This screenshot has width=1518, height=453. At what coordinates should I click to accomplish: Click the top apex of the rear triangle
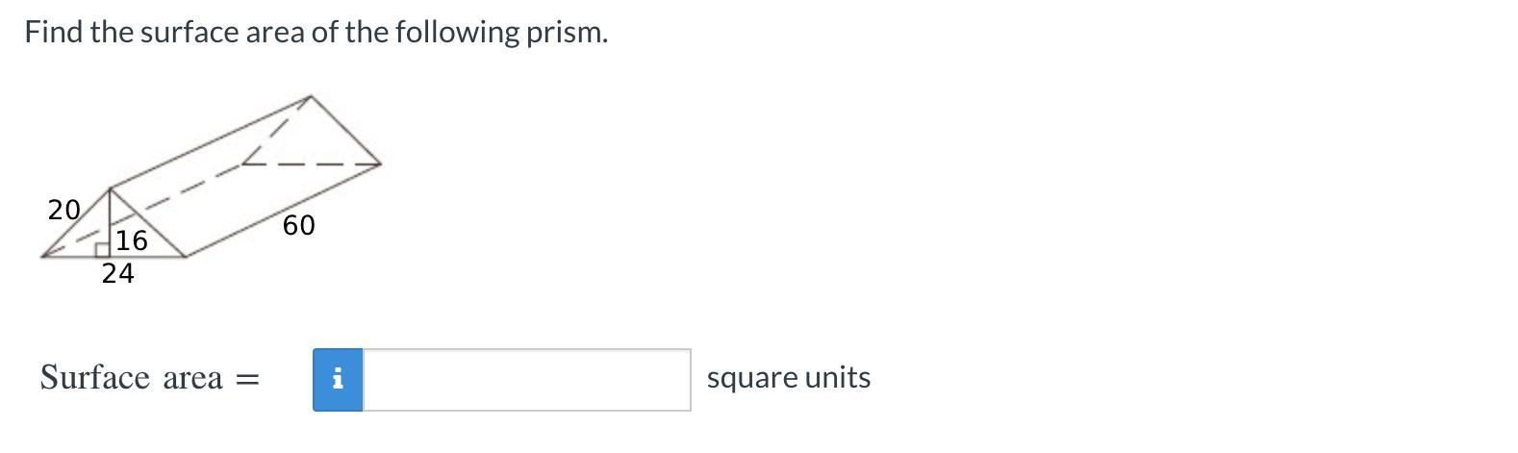tap(311, 96)
